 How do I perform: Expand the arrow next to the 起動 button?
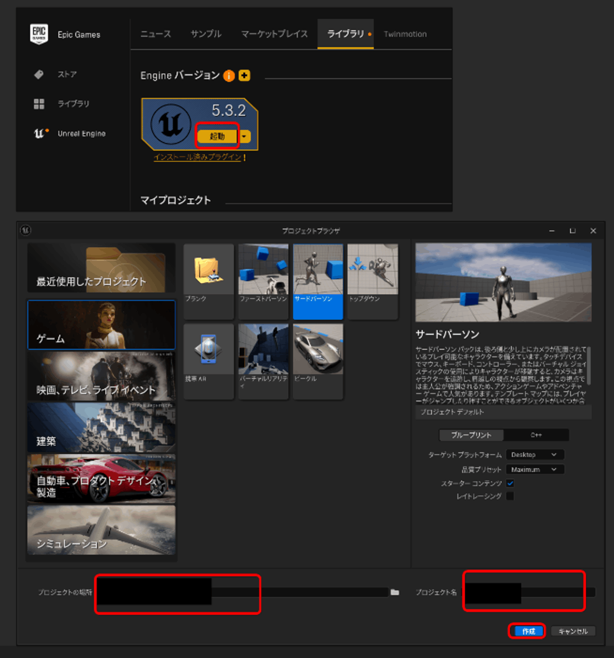(x=244, y=136)
